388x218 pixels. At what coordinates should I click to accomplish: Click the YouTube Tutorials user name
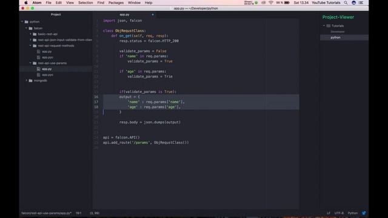click(326, 2)
